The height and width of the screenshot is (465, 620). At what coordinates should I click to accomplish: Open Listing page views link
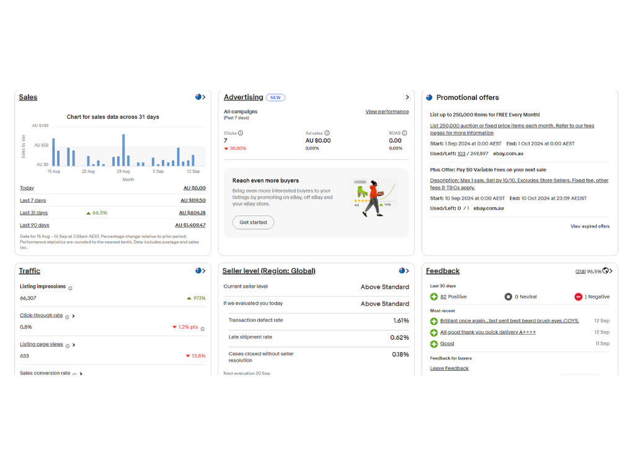click(41, 344)
